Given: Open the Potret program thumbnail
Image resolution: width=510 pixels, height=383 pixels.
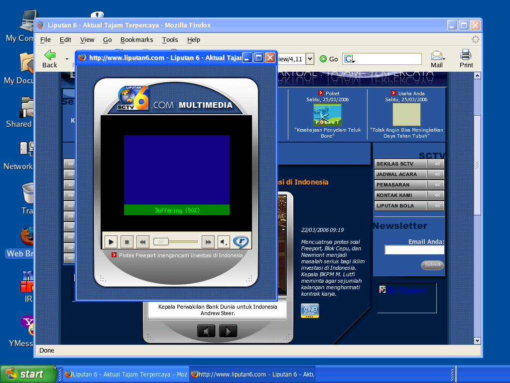Looking at the screenshot, I should coord(327,115).
